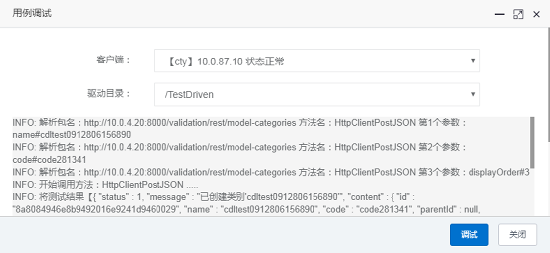Click the log output scrollbar thumb
The width and height of the screenshot is (550, 253).
coord(532,142)
